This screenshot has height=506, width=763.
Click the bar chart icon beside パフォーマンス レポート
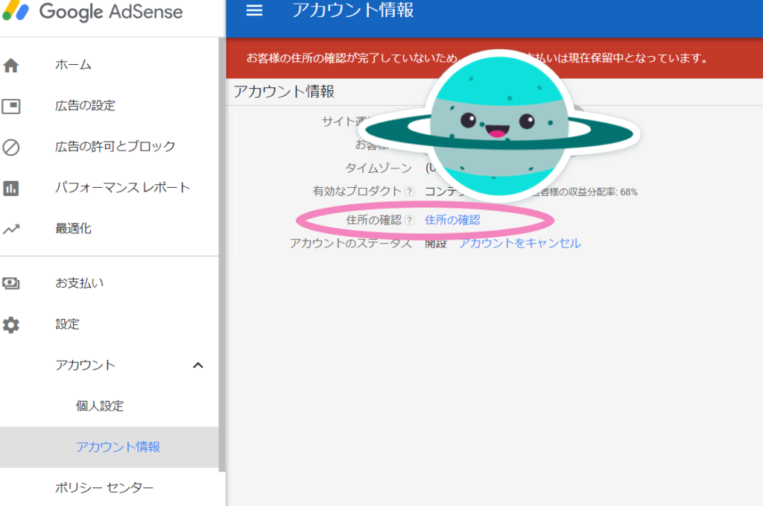10,188
